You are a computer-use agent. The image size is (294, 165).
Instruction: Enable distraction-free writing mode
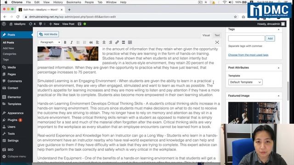click(217, 42)
